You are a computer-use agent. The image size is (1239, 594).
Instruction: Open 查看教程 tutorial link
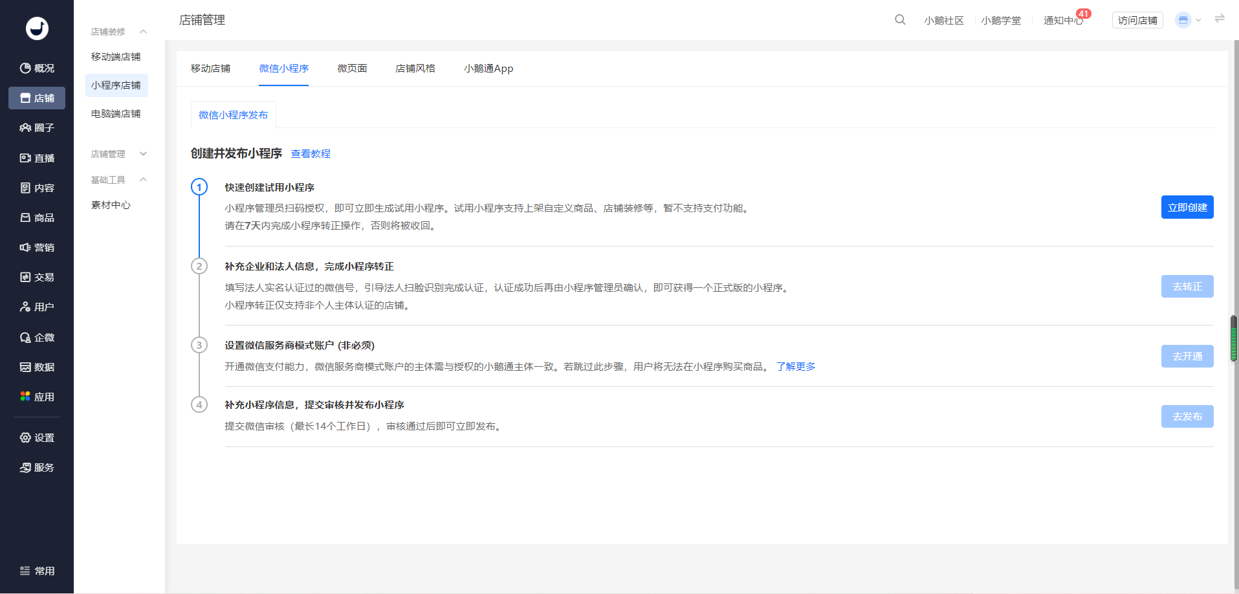click(x=311, y=154)
